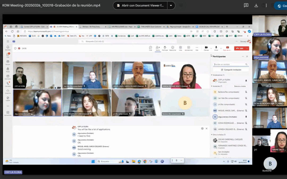Switch to the Partners browser tab
Screen dimensions: 287x179
point(90,27)
